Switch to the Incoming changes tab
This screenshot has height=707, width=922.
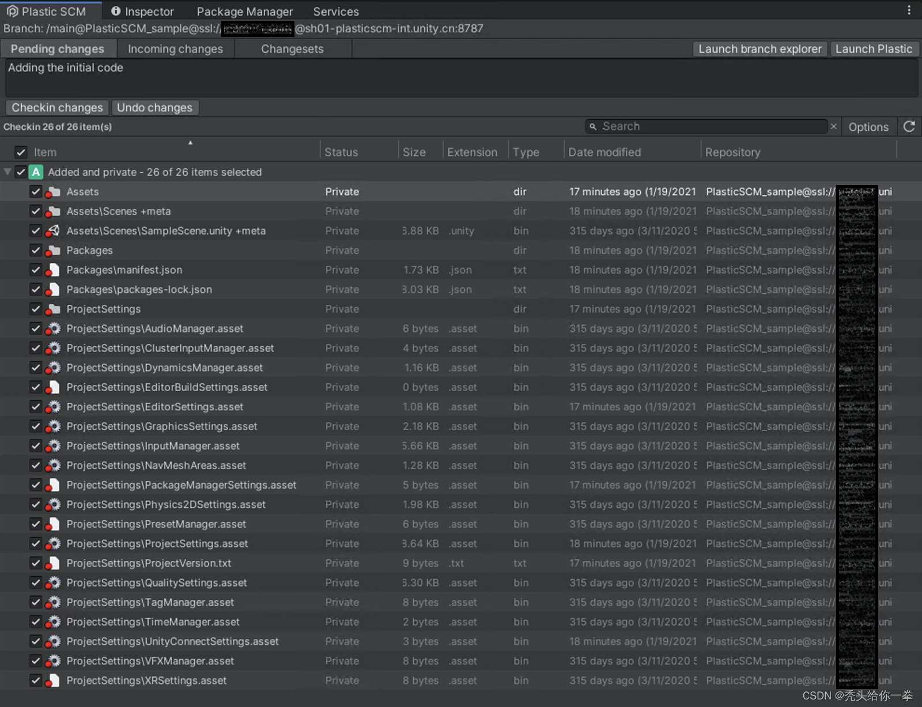click(x=175, y=49)
